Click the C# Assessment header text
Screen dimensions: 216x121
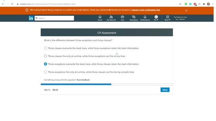(x=107, y=33)
